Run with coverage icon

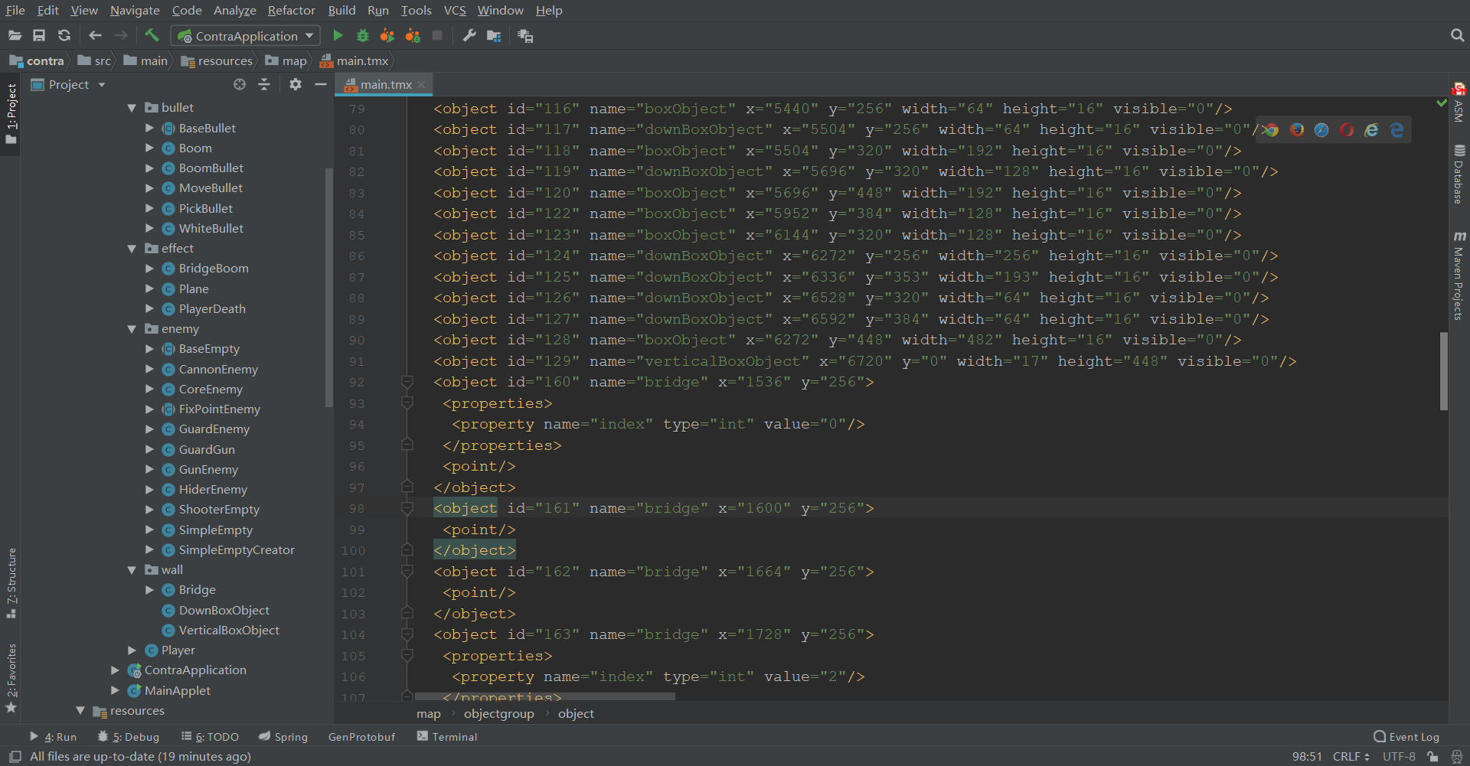pos(387,35)
